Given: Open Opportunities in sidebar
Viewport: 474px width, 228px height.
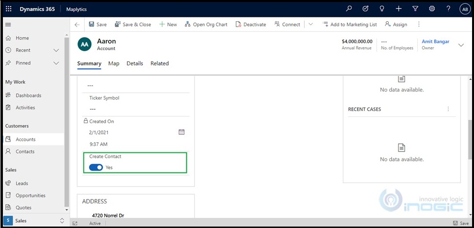Looking at the screenshot, I should click(33, 196).
